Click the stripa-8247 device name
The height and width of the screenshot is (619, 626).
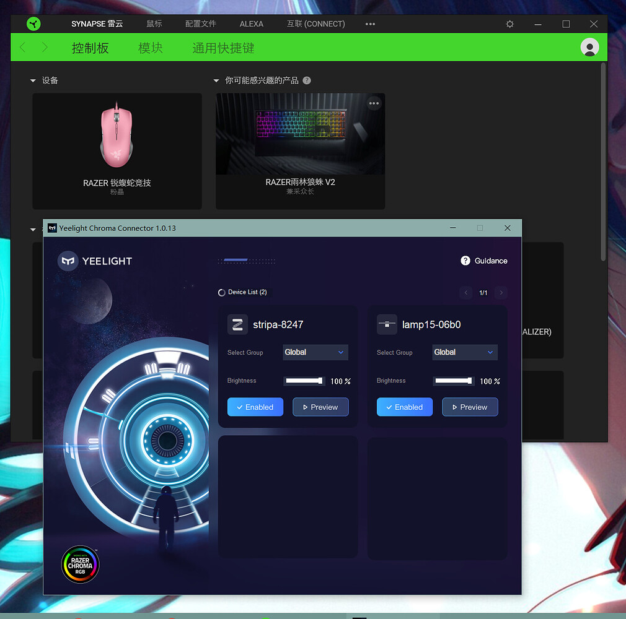point(278,324)
